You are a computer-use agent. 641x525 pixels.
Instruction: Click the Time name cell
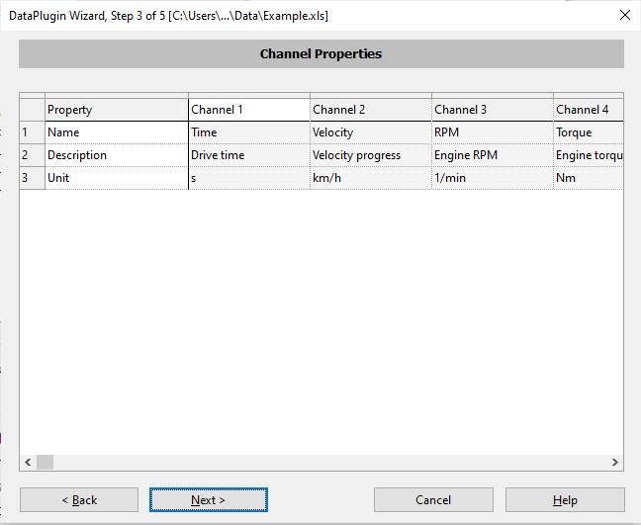(248, 132)
